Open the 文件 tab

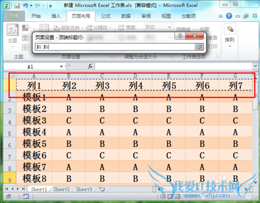click(x=14, y=16)
